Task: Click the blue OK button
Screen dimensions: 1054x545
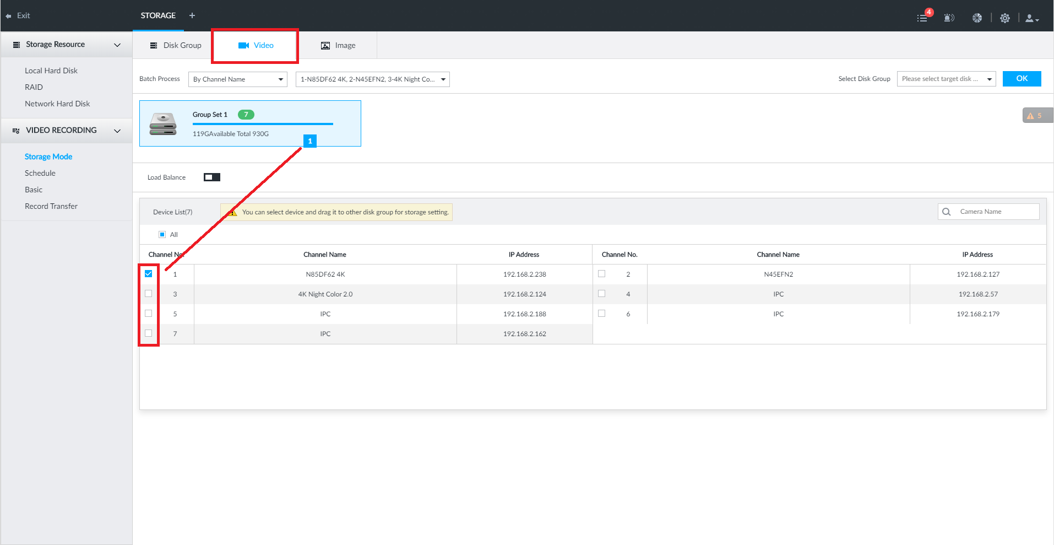Action: pos(1022,79)
